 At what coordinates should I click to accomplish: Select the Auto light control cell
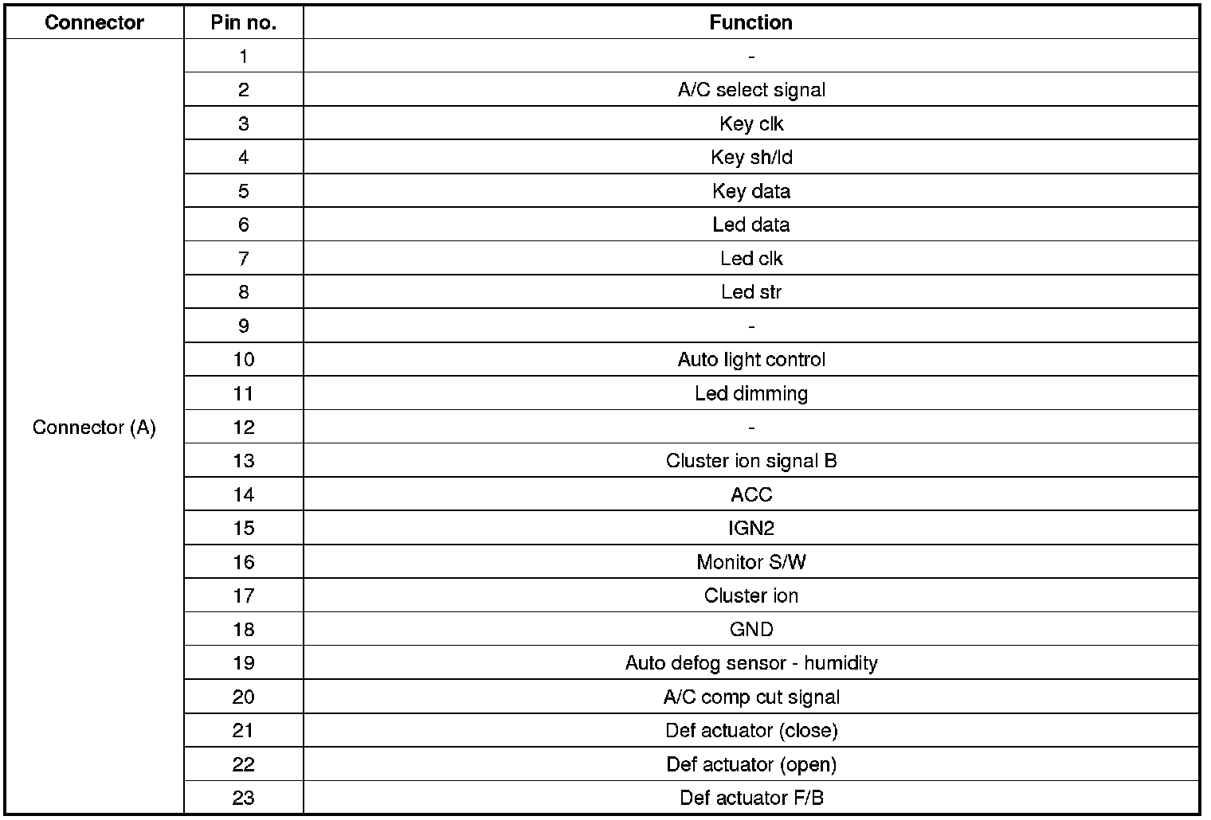click(751, 360)
